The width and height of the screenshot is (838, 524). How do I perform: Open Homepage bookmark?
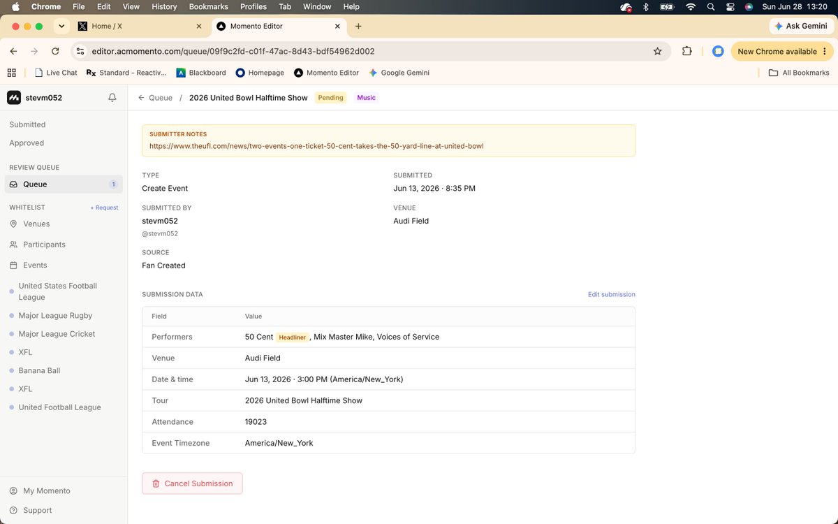(x=260, y=73)
